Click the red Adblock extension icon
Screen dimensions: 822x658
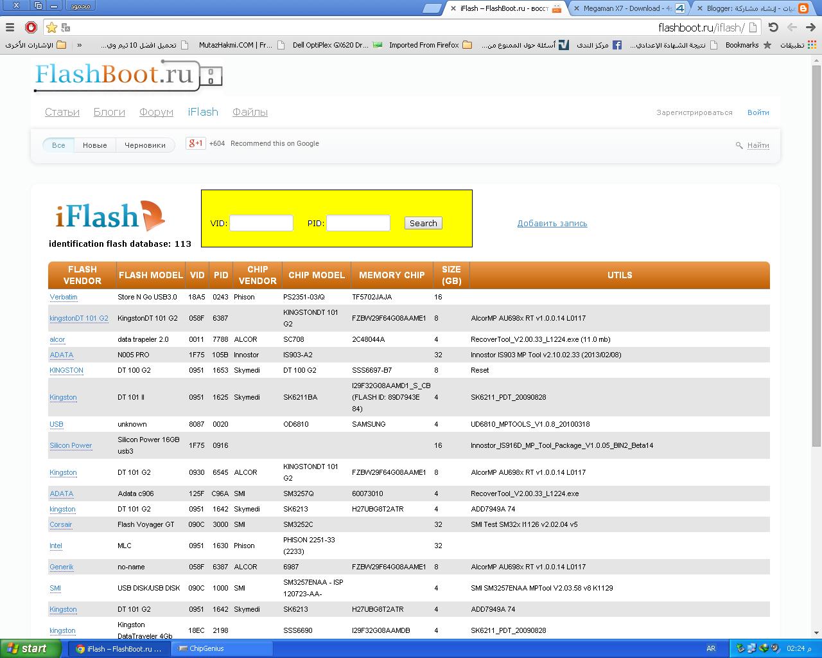click(31, 27)
